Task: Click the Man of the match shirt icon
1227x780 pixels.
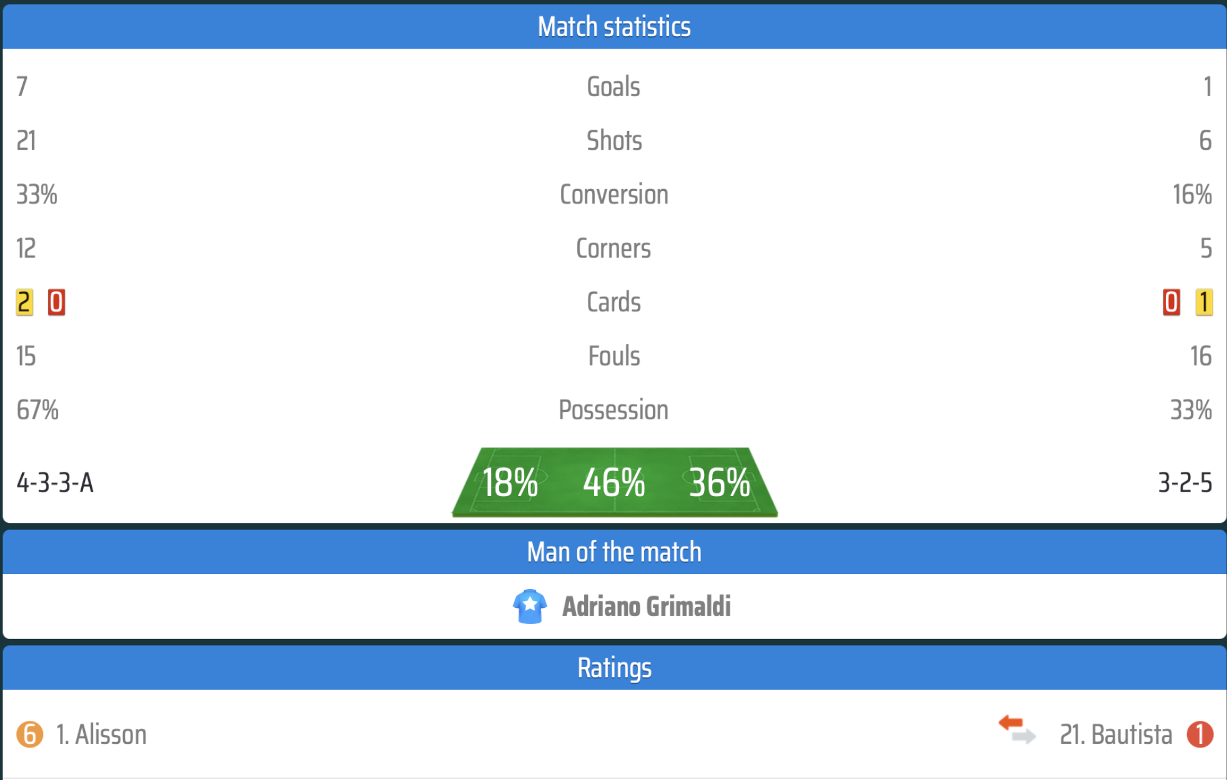Action: (530, 606)
